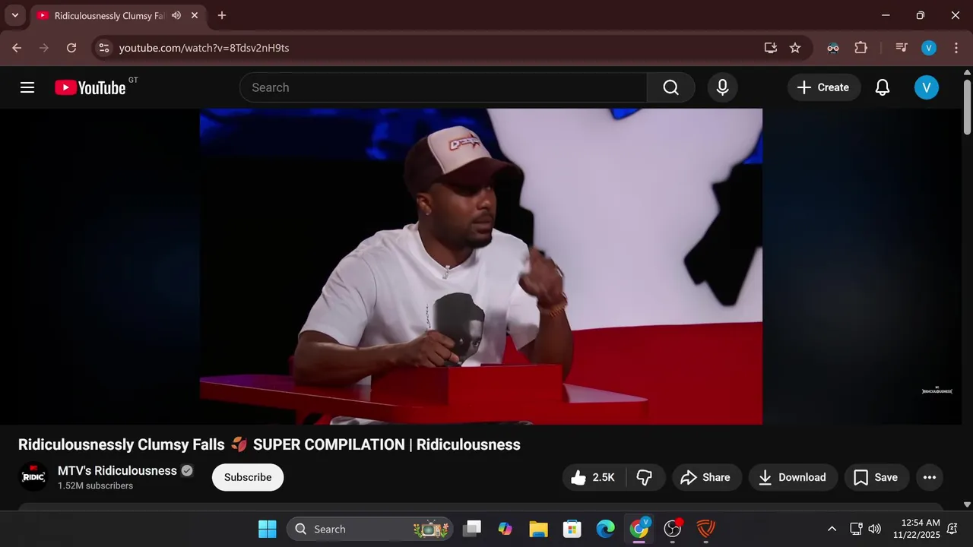Dislike the video with thumbs down

coord(645,477)
